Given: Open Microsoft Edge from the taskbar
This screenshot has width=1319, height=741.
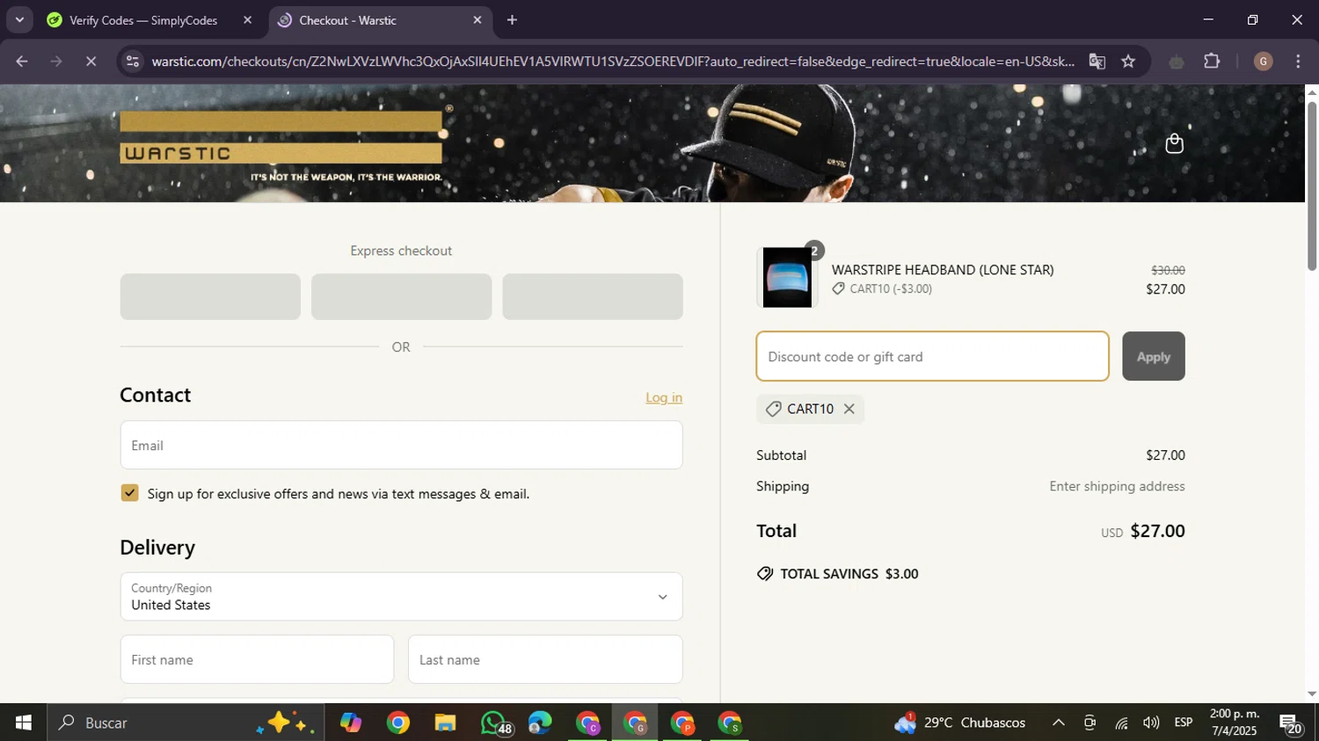Looking at the screenshot, I should pos(540,723).
